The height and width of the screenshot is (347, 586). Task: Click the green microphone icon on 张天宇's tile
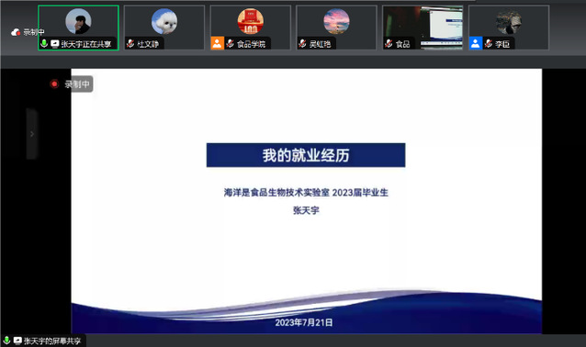coord(44,44)
